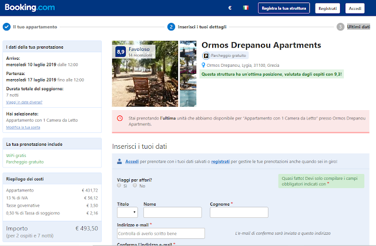Click the € 493,50 total amount
This screenshot has width=376, height=246.
click(x=86, y=228)
